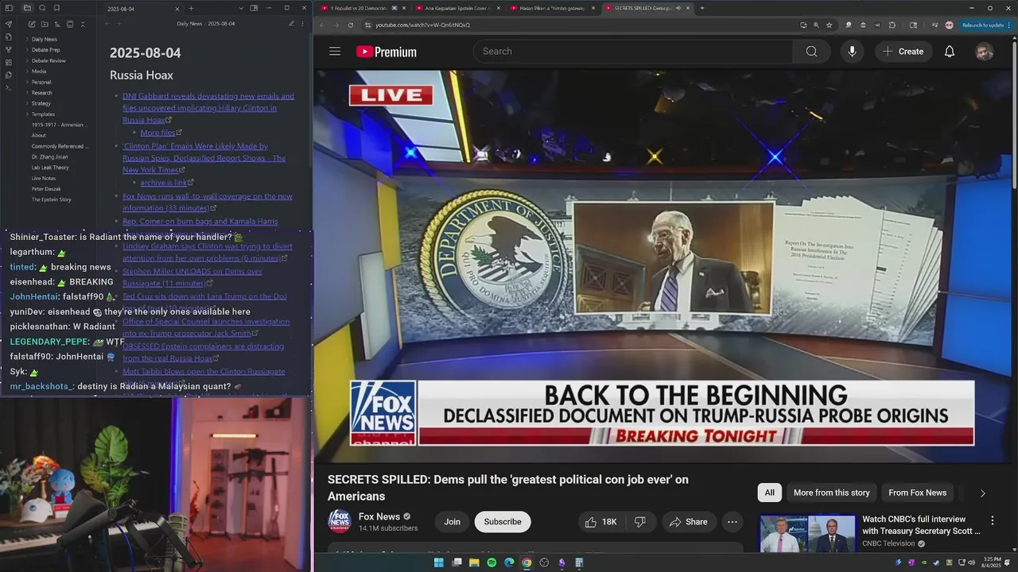The width and height of the screenshot is (1018, 572).
Task: Start voice search with the microphone icon
Action: [x=852, y=52]
